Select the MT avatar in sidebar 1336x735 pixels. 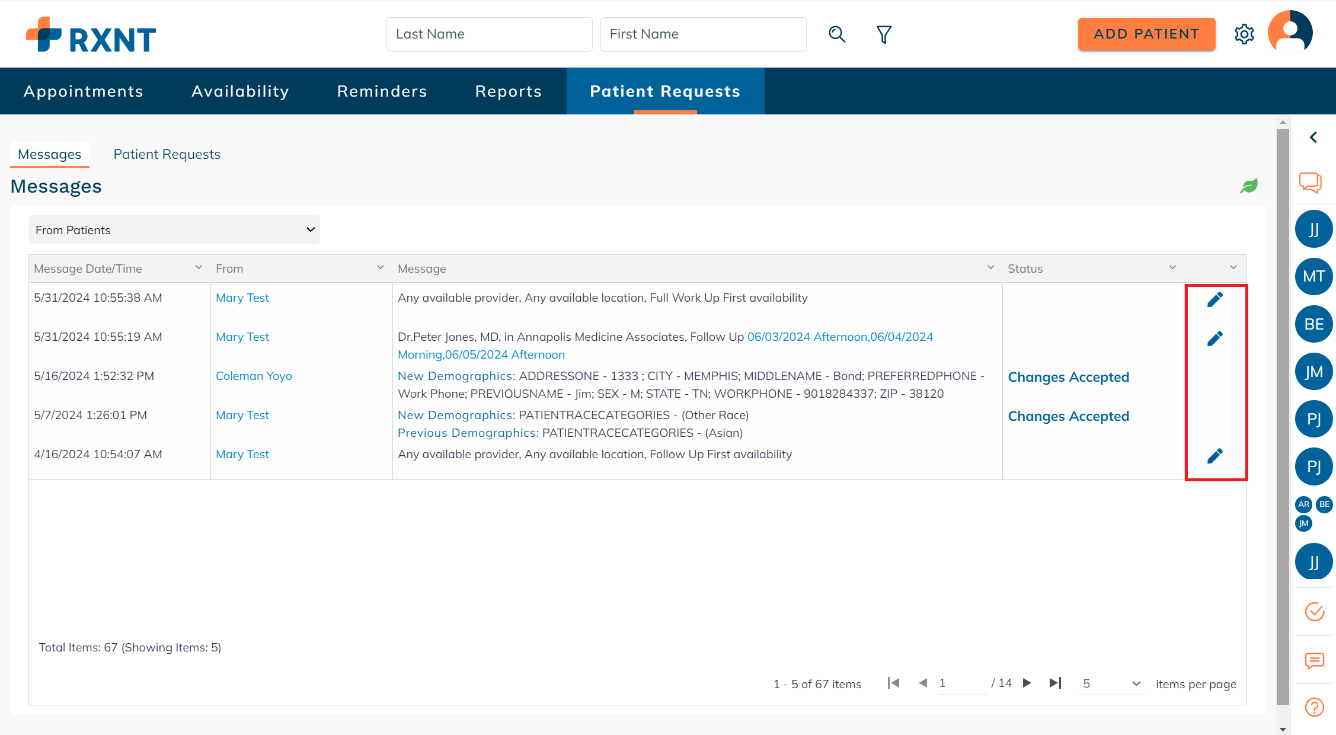point(1313,277)
